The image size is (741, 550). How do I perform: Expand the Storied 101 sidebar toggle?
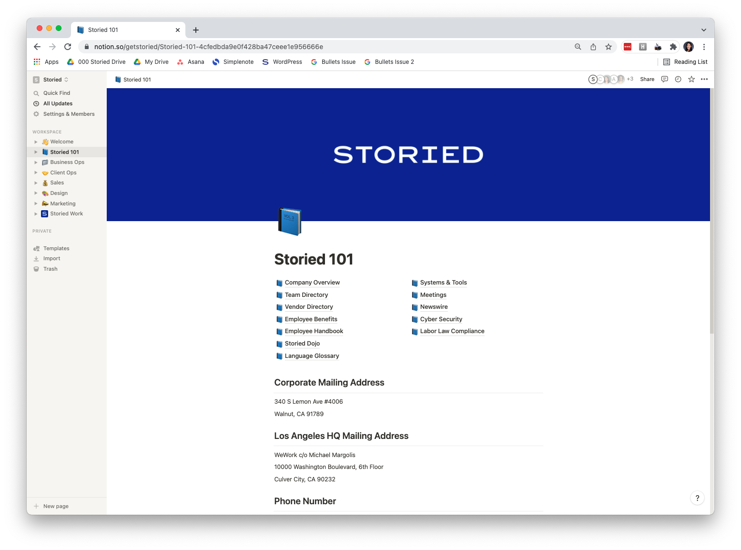(x=36, y=152)
